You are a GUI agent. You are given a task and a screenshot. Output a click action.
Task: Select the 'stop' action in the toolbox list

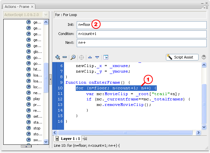click(37, 128)
